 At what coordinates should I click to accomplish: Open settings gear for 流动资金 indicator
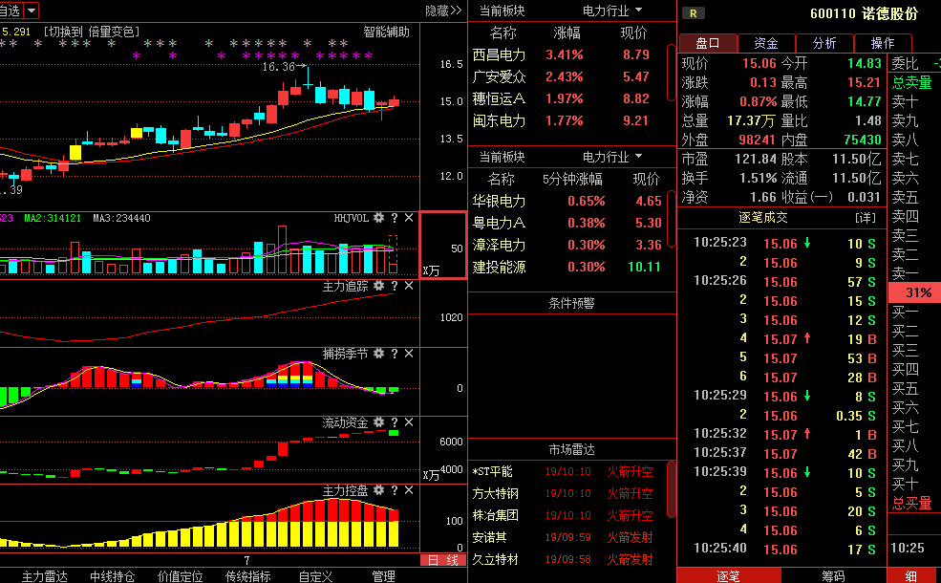tap(378, 422)
